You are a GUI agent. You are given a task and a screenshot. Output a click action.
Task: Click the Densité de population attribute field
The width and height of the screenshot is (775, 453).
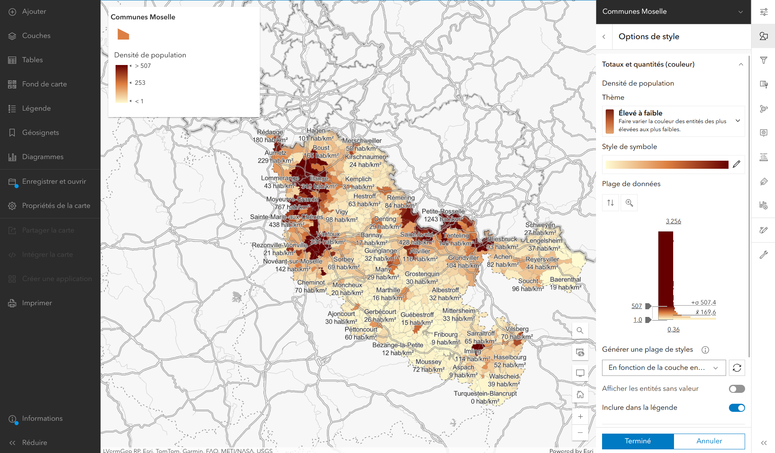pyautogui.click(x=638, y=83)
